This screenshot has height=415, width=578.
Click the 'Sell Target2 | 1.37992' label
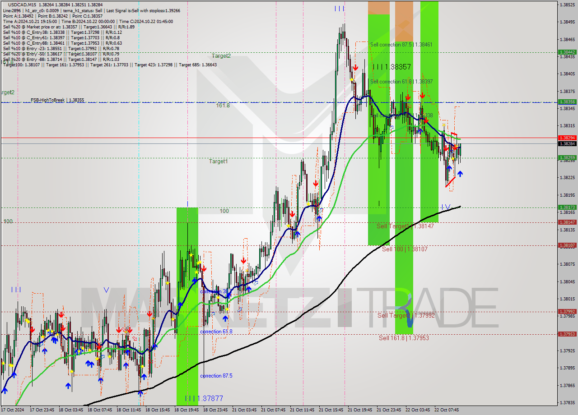click(406, 315)
